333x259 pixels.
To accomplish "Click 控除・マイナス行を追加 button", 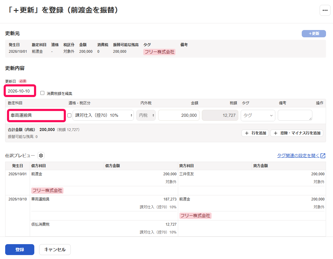I will click(297, 133).
